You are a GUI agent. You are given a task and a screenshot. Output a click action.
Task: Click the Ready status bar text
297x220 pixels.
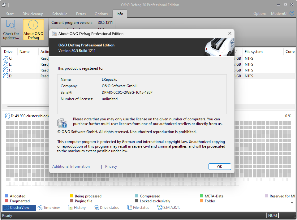pyautogui.click(x=7, y=215)
